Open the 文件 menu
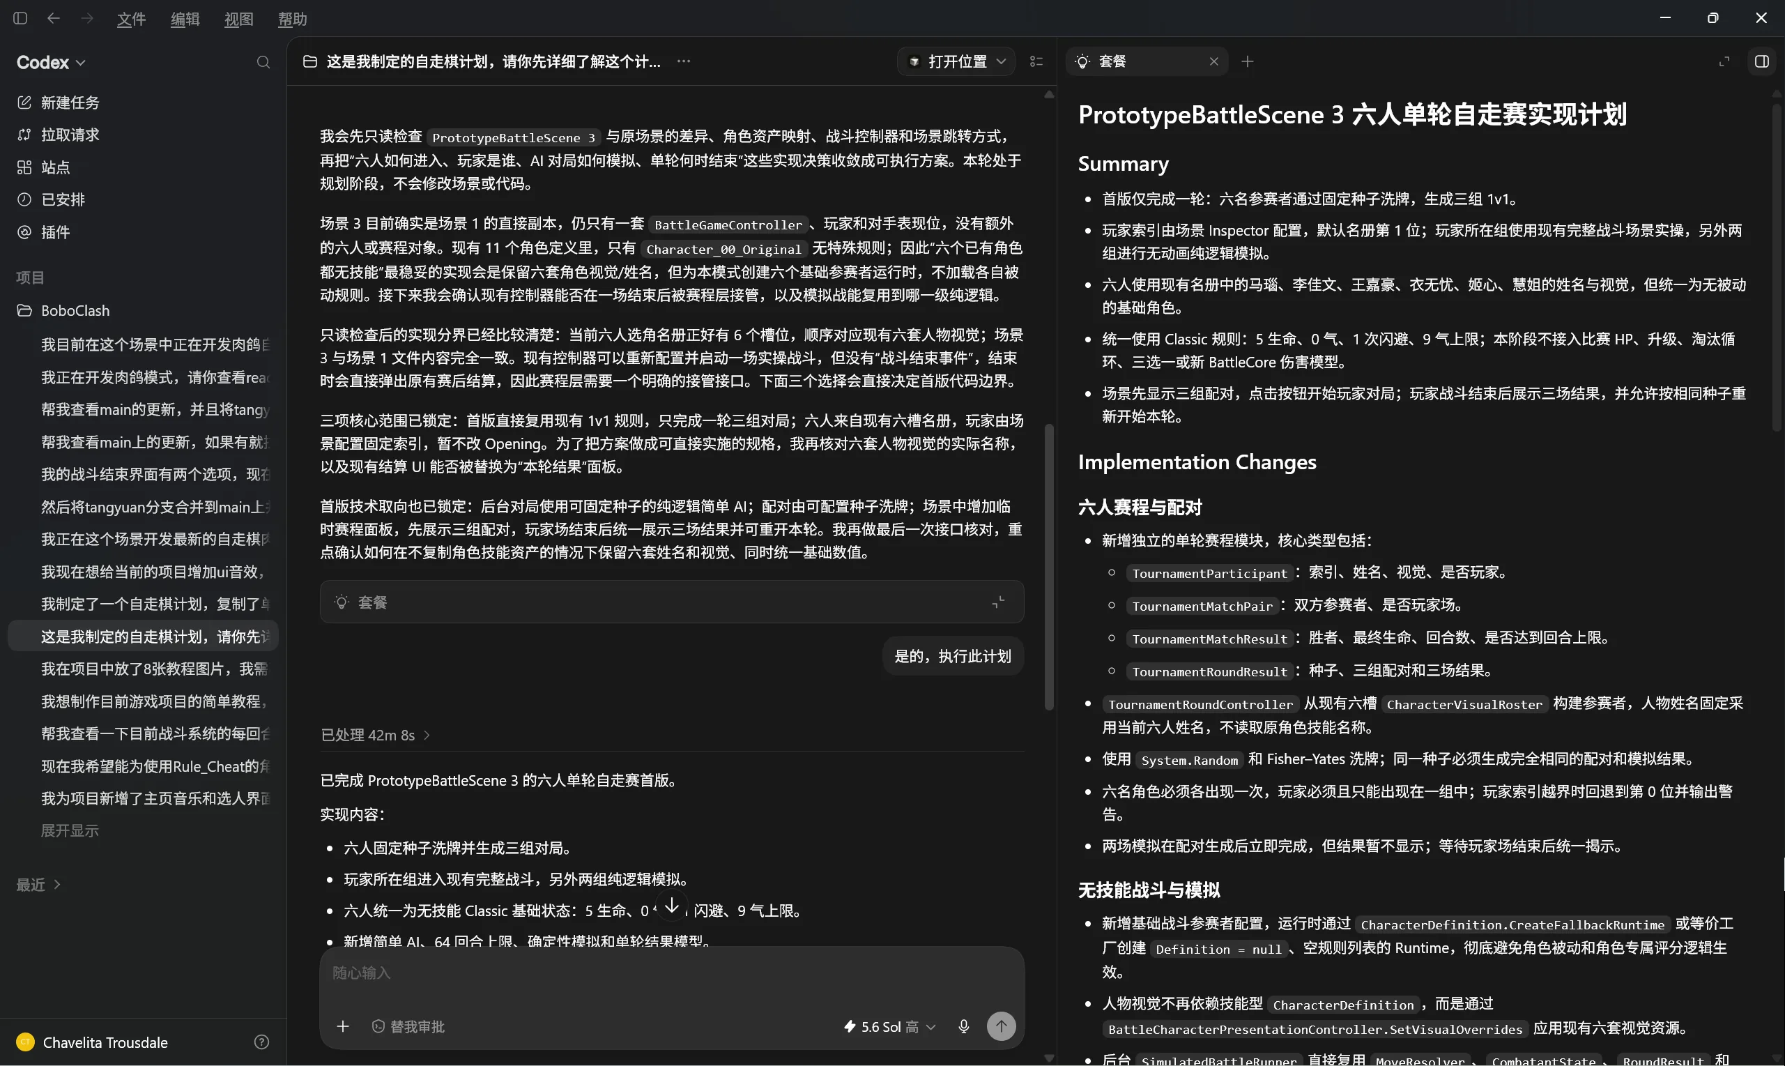The image size is (1785, 1066). (130, 19)
